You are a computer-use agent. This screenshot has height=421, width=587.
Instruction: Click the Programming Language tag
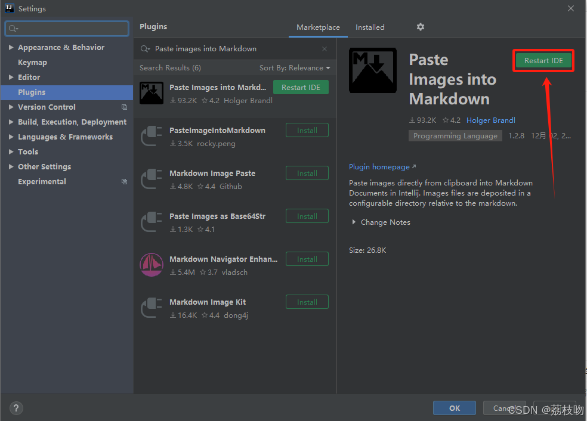[455, 136]
